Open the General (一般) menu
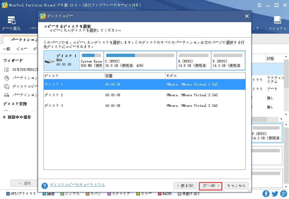The width and height of the screenshot is (289, 199). [7, 49]
